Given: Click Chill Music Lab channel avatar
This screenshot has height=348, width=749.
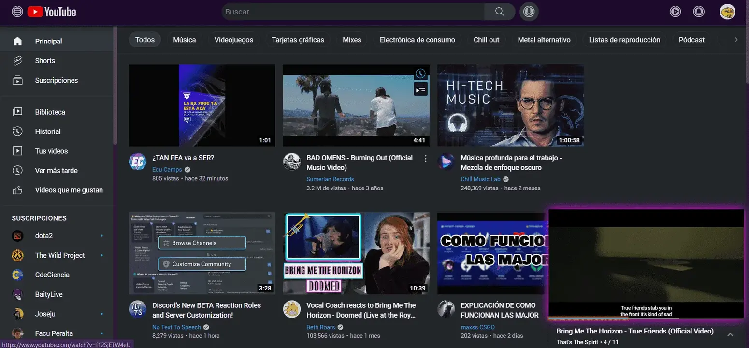Looking at the screenshot, I should point(446,161).
